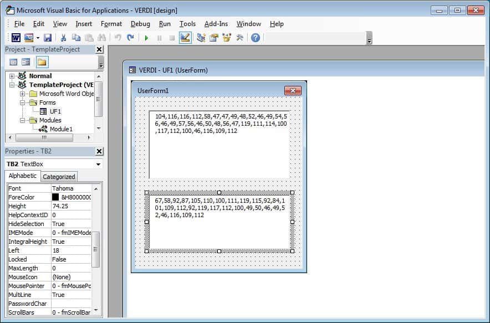Open the Add-Ins menu

point(216,24)
